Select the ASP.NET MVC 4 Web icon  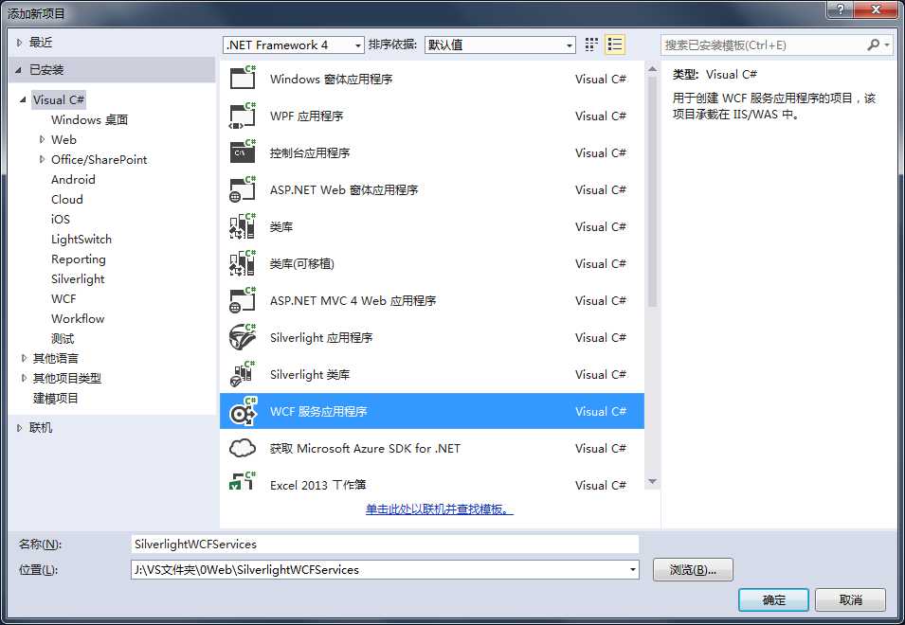[x=243, y=300]
